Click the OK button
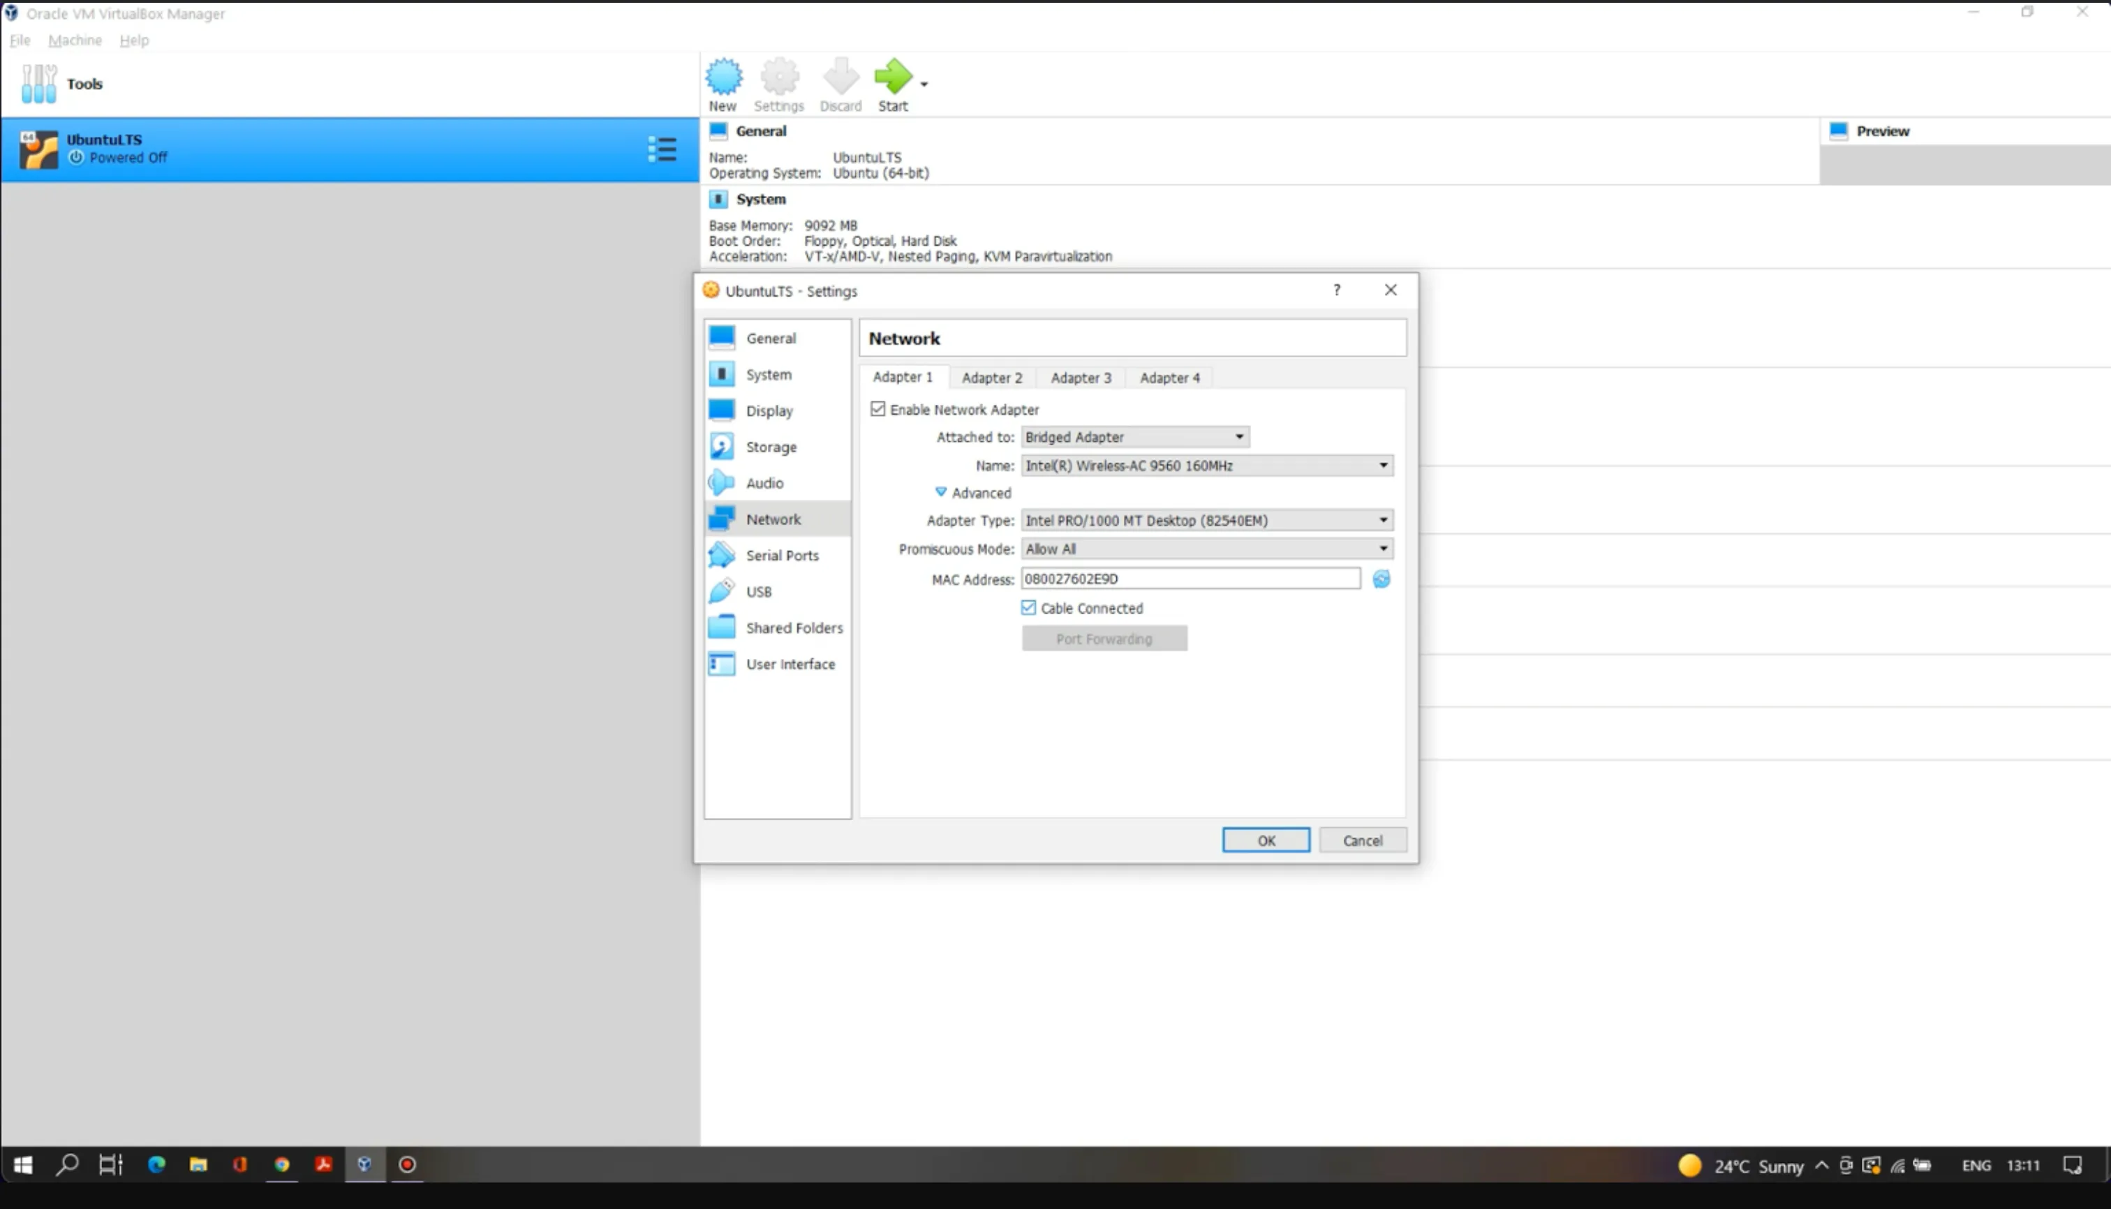Screen dimensions: 2111x1209 coord(1265,840)
